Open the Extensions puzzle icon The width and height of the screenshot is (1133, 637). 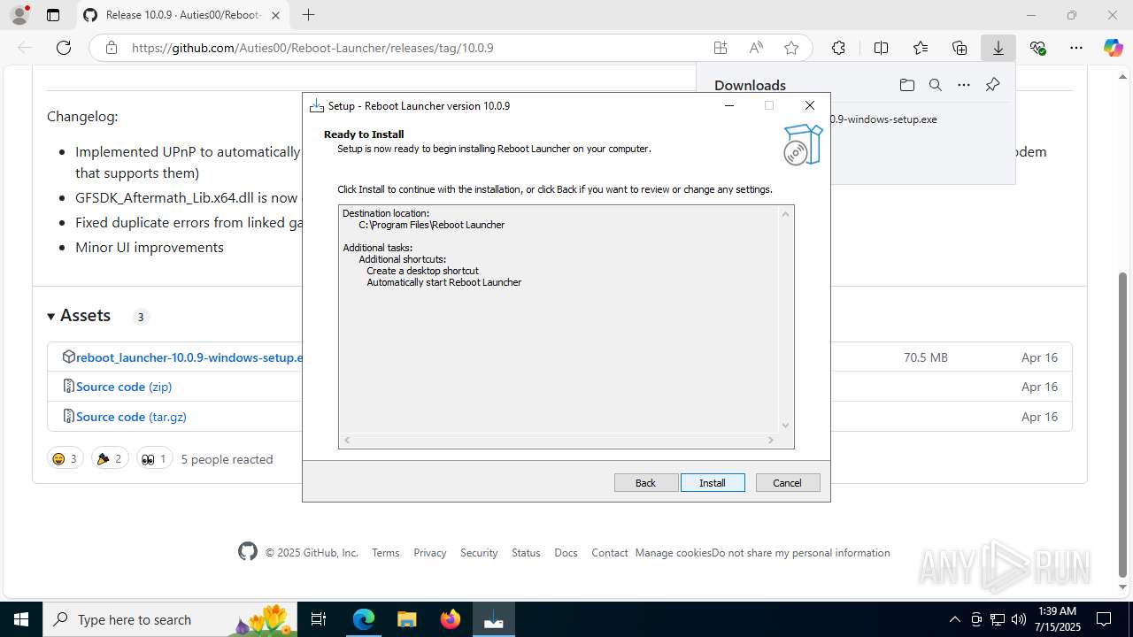coord(838,48)
